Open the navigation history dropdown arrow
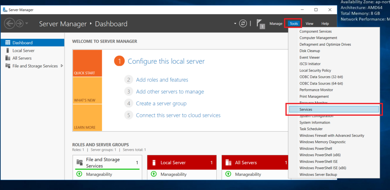The width and height of the screenshot is (390, 190). 27,24
